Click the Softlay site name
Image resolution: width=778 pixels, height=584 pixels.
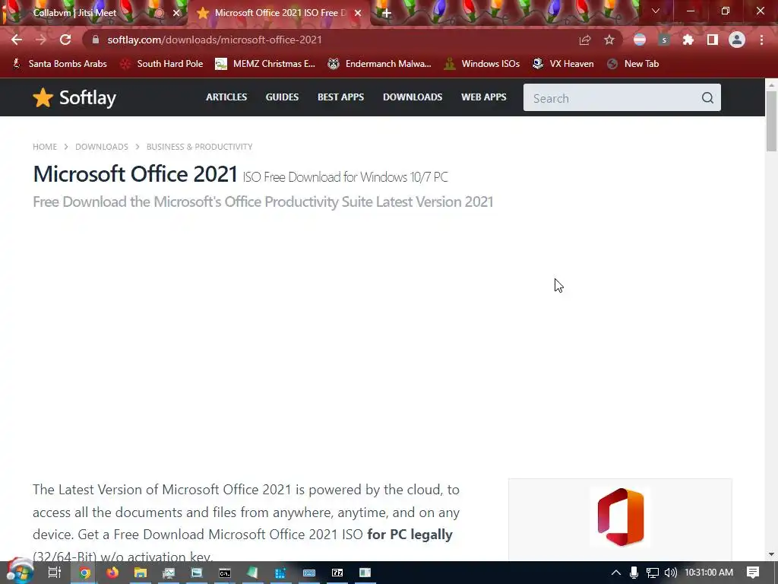coord(88,98)
